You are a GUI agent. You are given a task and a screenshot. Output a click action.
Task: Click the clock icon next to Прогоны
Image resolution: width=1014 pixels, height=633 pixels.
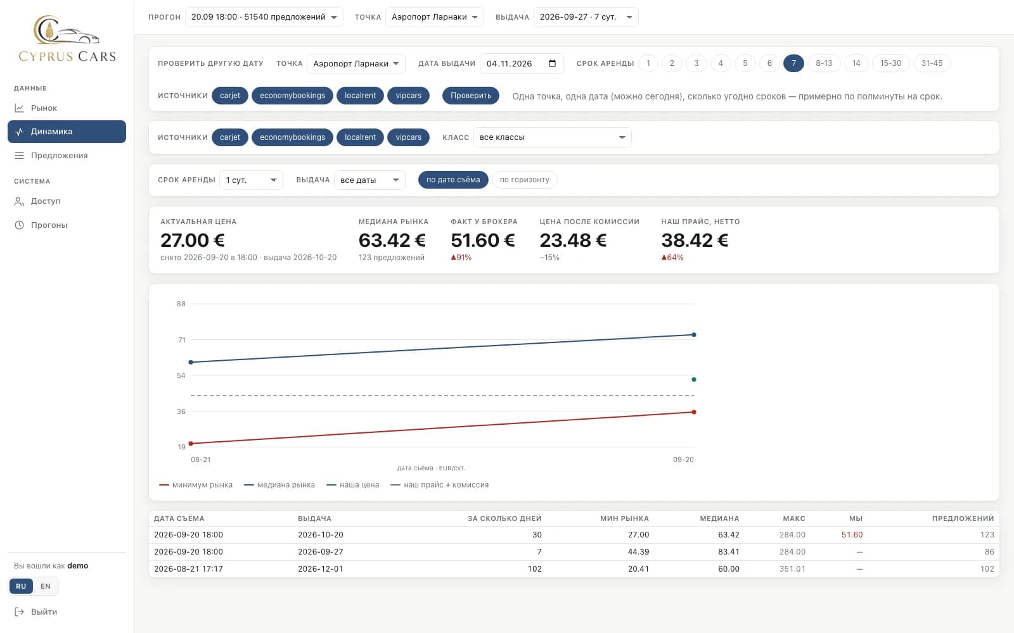[20, 225]
